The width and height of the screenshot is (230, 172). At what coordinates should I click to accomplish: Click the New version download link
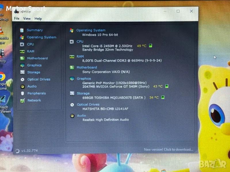pyautogui.click(x=168, y=149)
